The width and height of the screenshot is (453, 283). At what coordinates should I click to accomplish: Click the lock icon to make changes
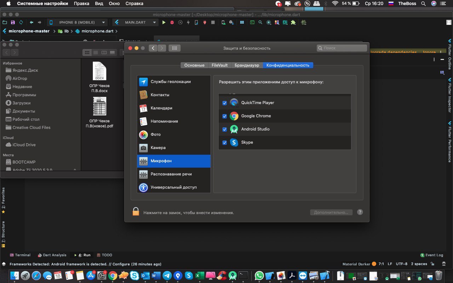point(136,212)
